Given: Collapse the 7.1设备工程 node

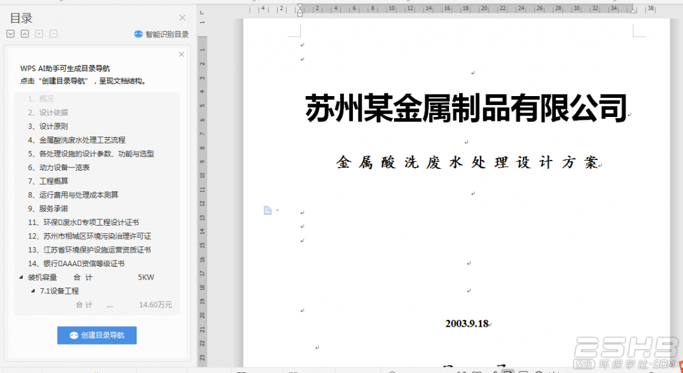Looking at the screenshot, I should click(33, 291).
